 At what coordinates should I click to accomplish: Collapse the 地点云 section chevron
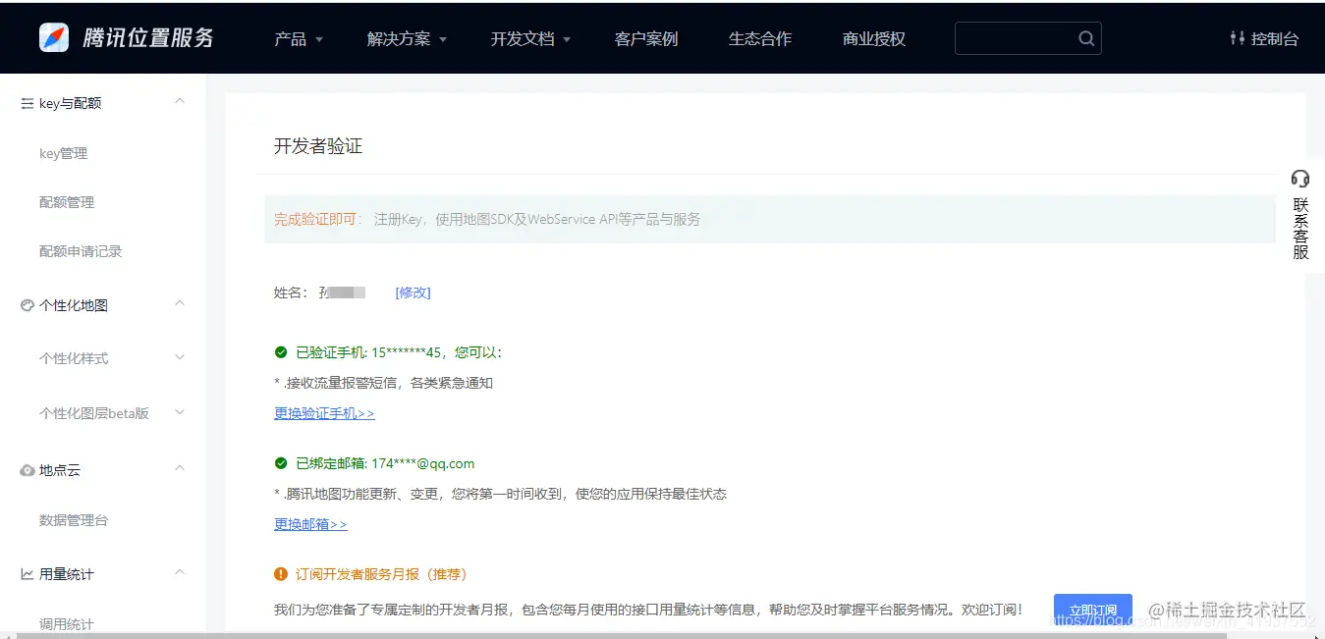click(x=180, y=468)
